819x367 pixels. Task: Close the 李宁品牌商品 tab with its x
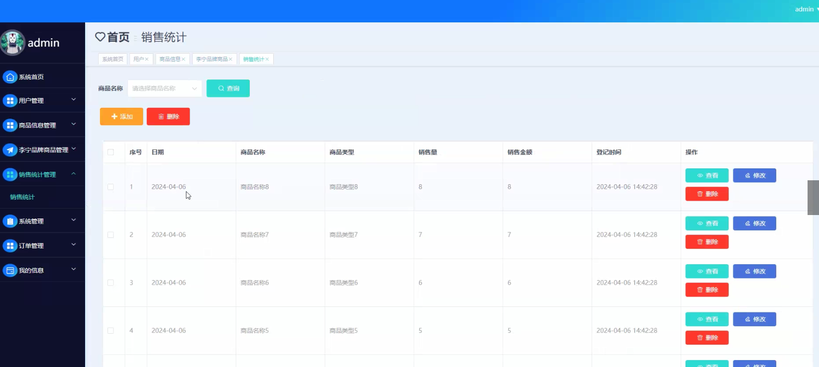(x=230, y=59)
